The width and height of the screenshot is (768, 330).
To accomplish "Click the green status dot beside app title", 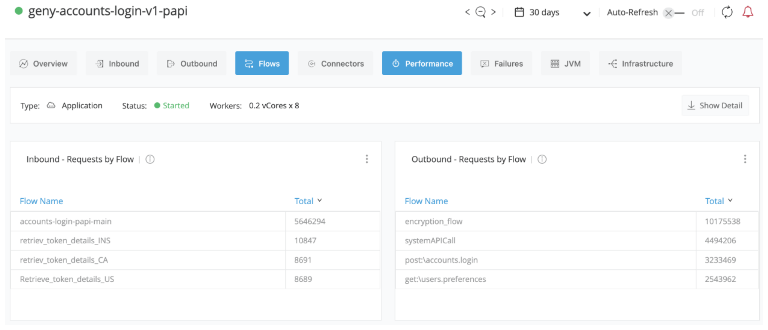I will (19, 11).
